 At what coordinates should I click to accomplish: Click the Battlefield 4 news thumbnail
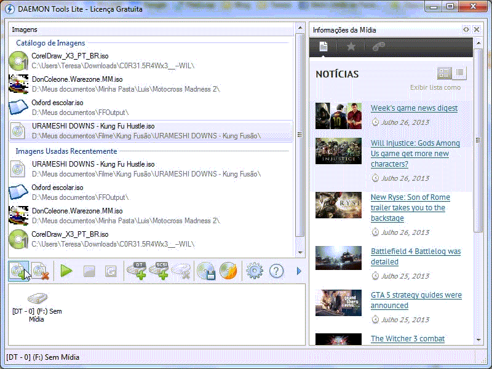338,258
